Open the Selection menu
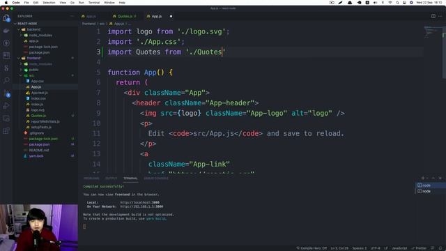The image size is (446, 251). 49,3
